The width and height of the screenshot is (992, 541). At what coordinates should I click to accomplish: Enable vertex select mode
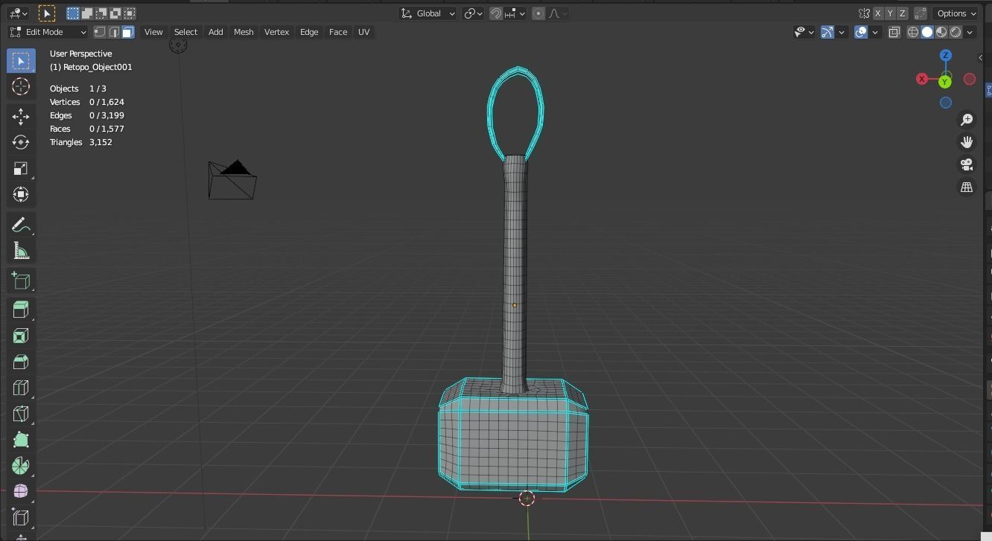click(x=100, y=32)
